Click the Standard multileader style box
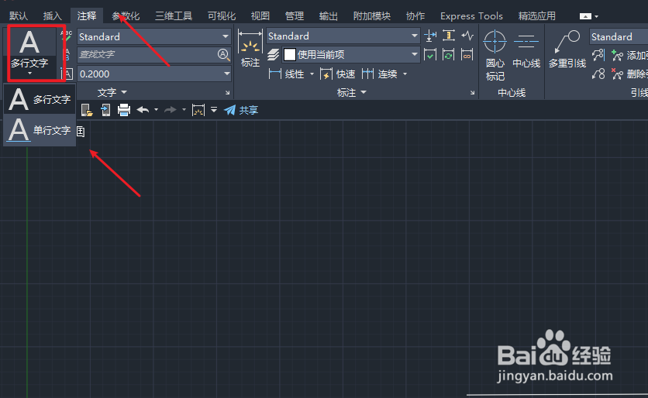 pyautogui.click(x=619, y=36)
